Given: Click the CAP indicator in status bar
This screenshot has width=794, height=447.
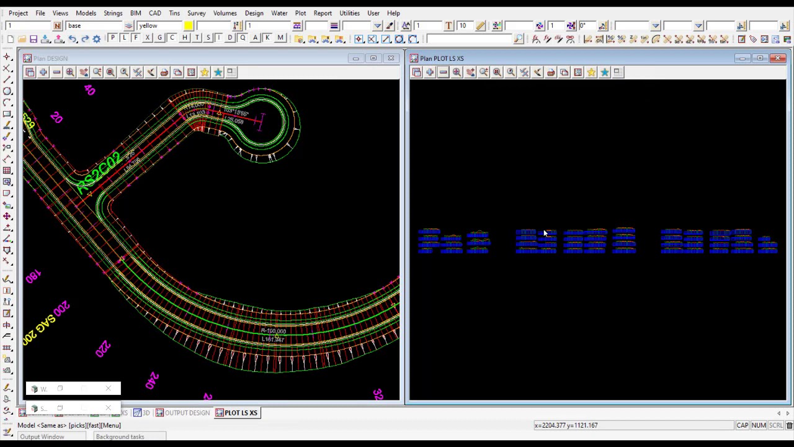Looking at the screenshot, I should pyautogui.click(x=742, y=425).
